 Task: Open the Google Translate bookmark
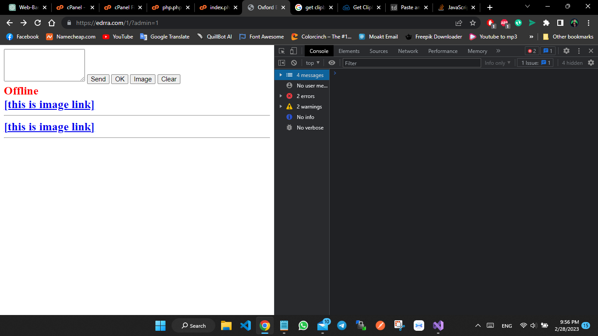point(165,37)
